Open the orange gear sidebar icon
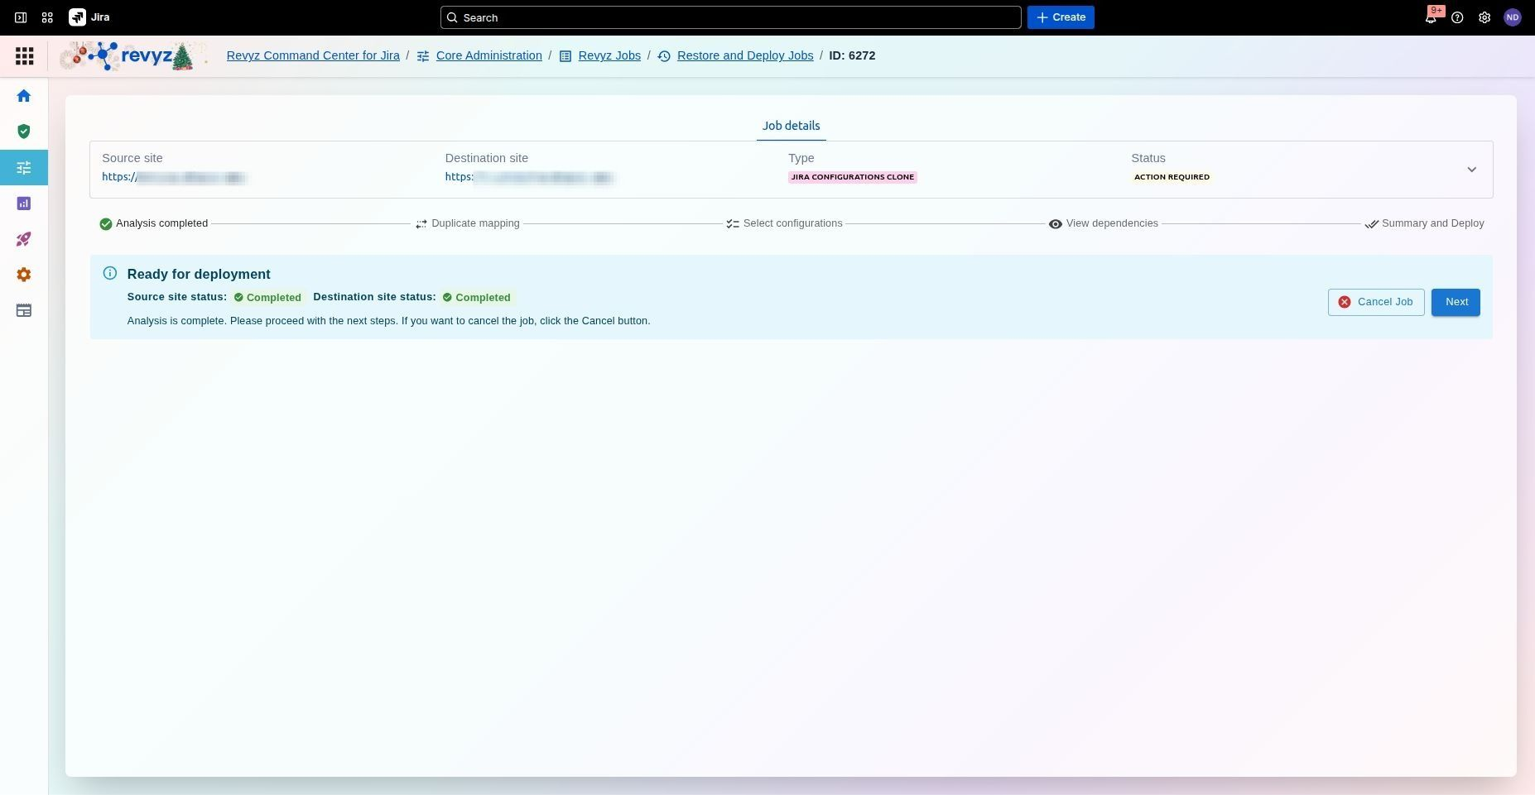This screenshot has height=795, width=1535. pos(24,275)
